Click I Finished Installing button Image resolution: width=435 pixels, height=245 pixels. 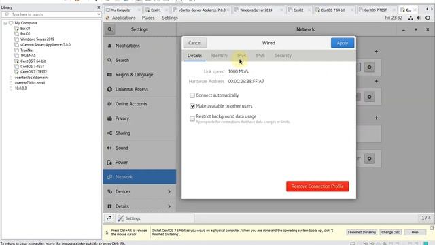[362, 232]
